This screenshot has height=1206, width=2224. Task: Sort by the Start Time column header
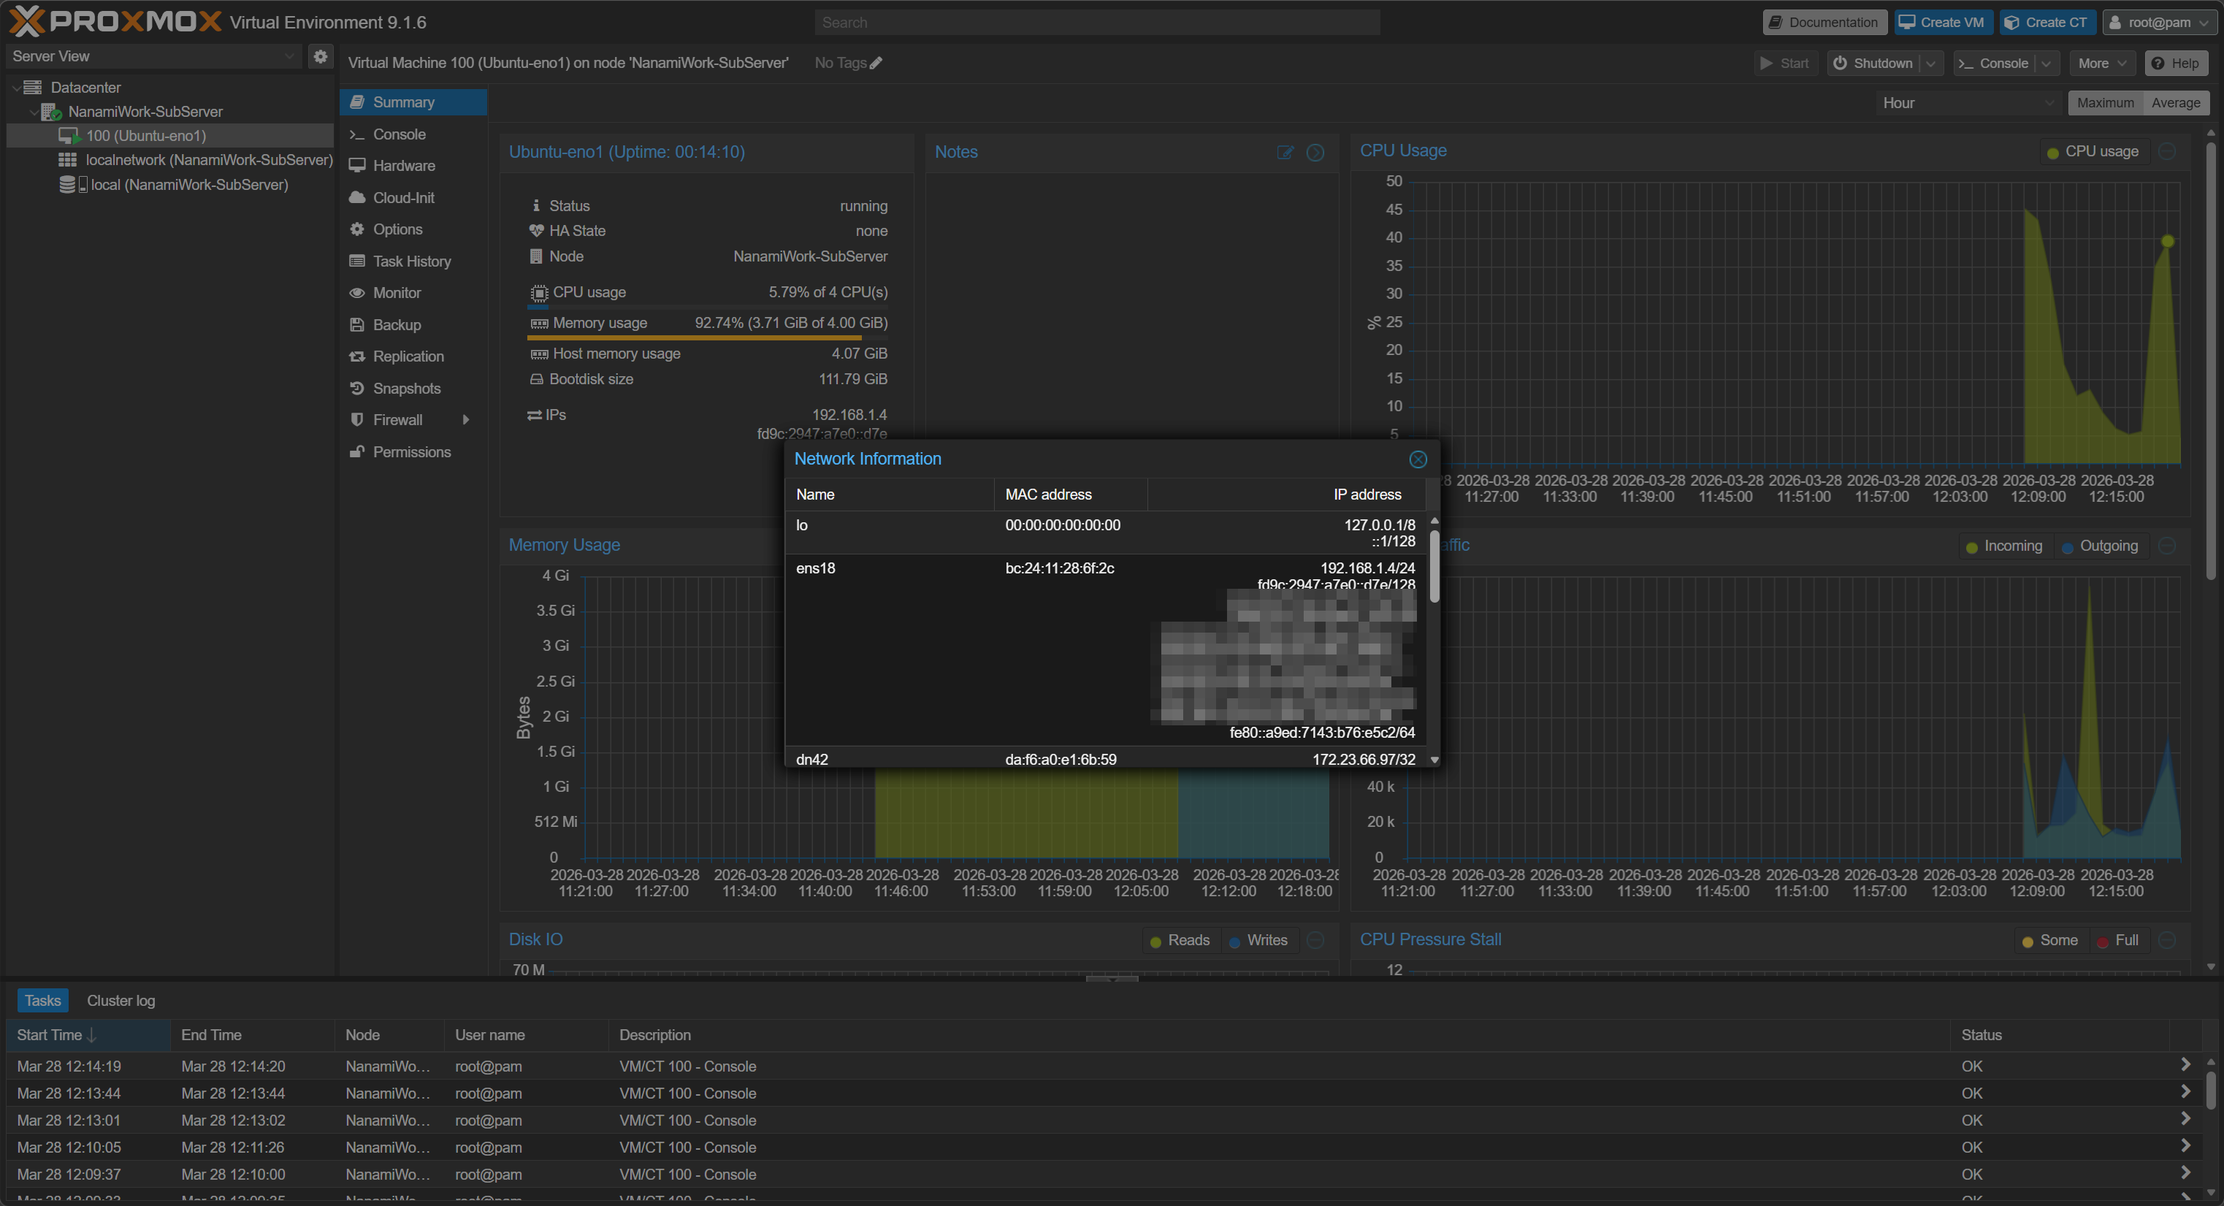(88, 1035)
